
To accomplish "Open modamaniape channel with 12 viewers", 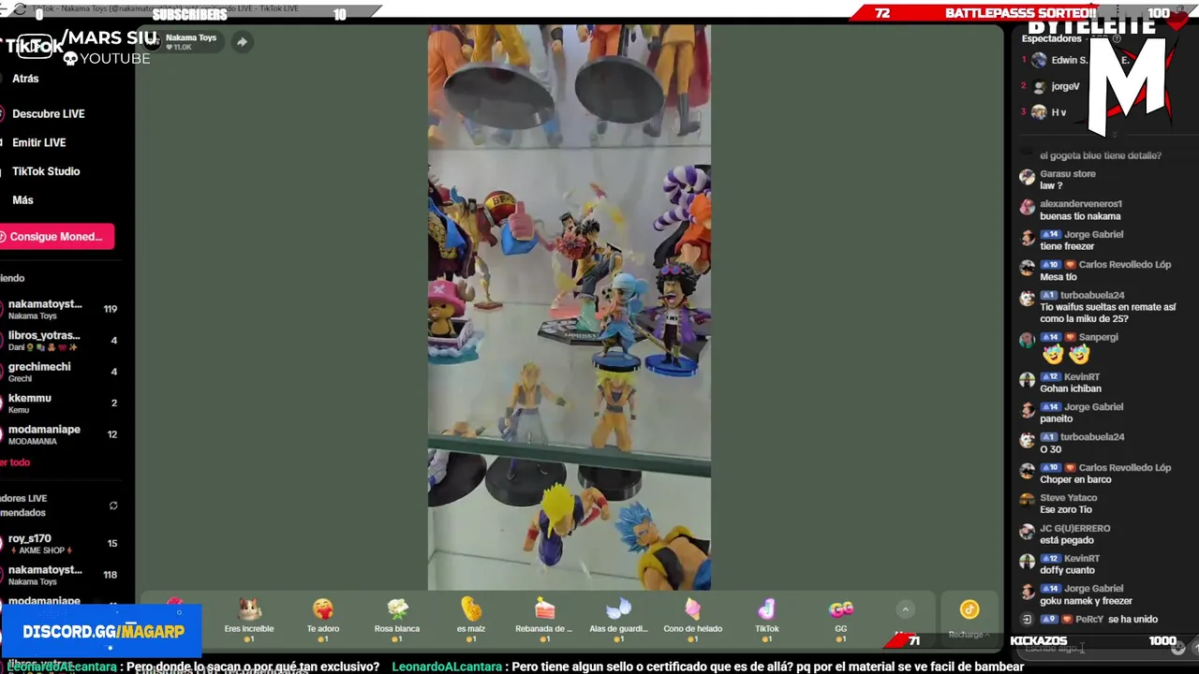I will (x=61, y=434).
